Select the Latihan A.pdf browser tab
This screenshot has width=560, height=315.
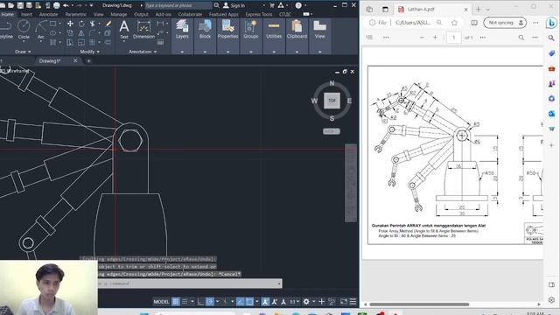pos(433,10)
